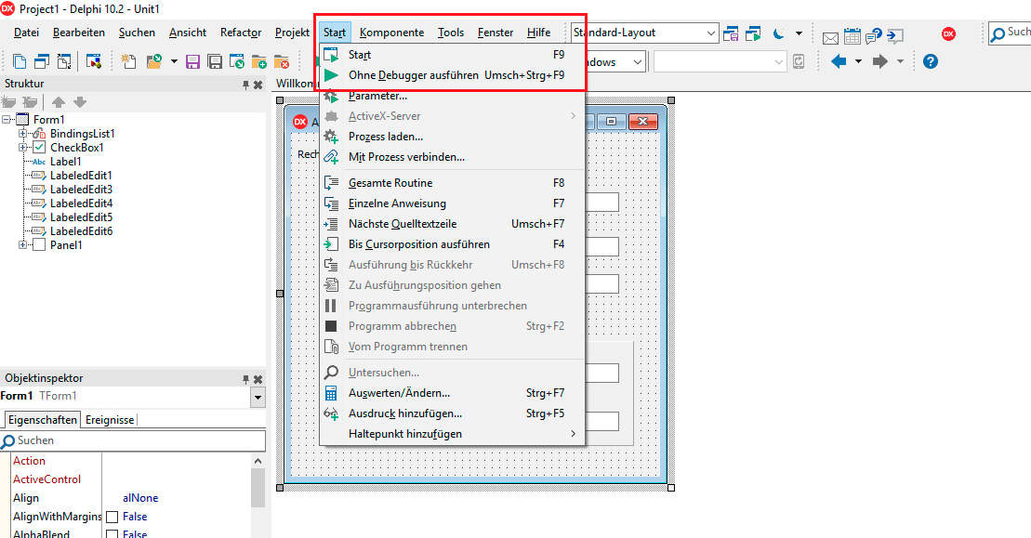Click the chat question bubble icon

874,36
